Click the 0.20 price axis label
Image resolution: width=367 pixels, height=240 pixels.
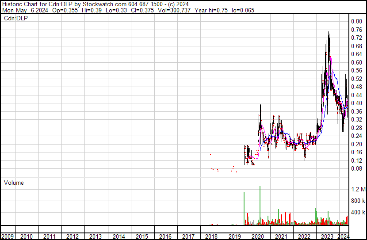356,144
